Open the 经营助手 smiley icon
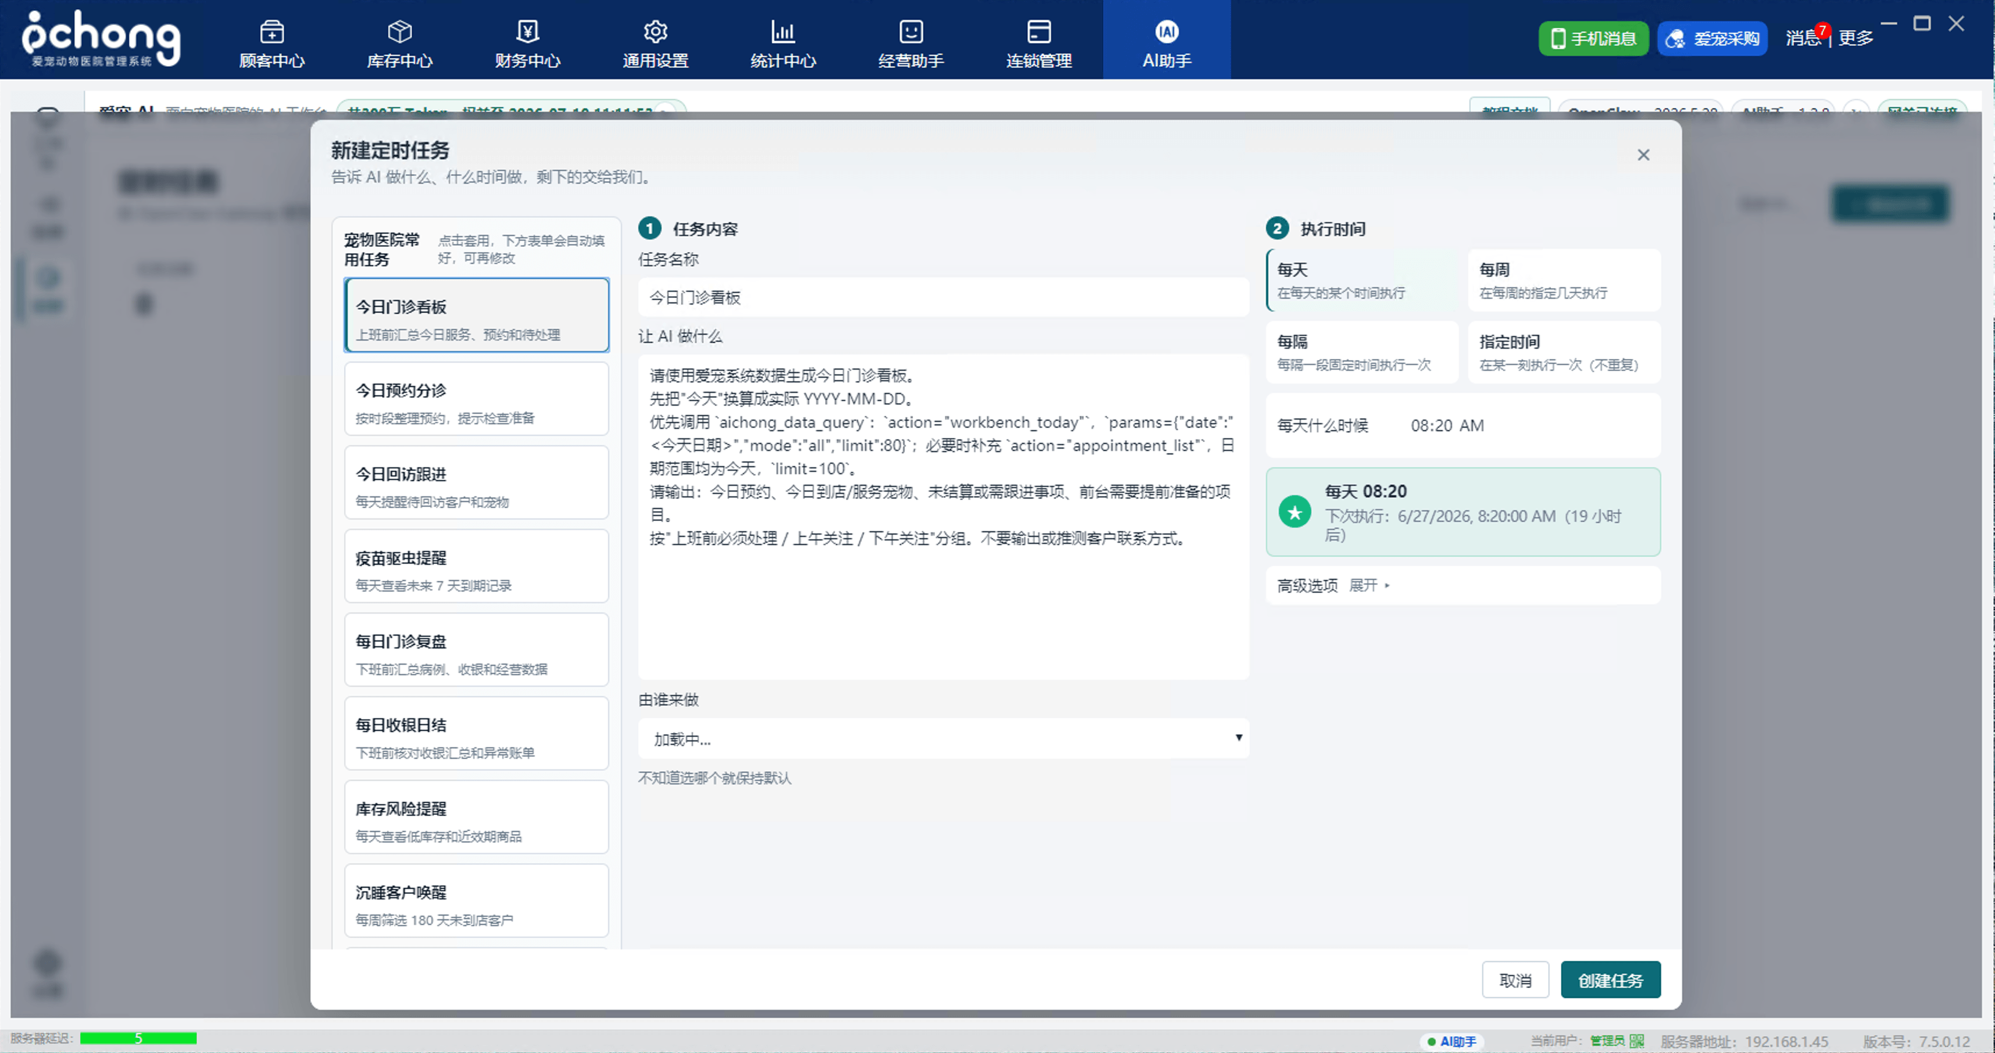 911,32
